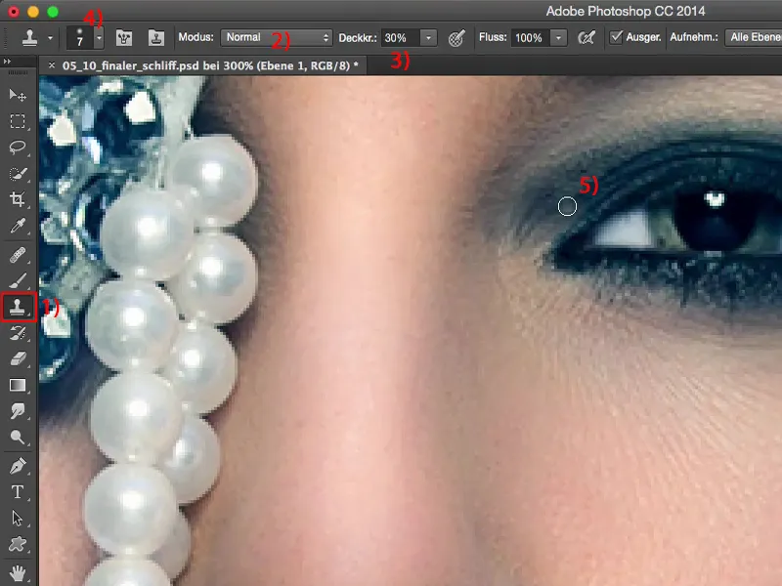Switch to the 05_10_finaler_schliff.psd document tab
Screen dimensions: 782x586
(210, 65)
